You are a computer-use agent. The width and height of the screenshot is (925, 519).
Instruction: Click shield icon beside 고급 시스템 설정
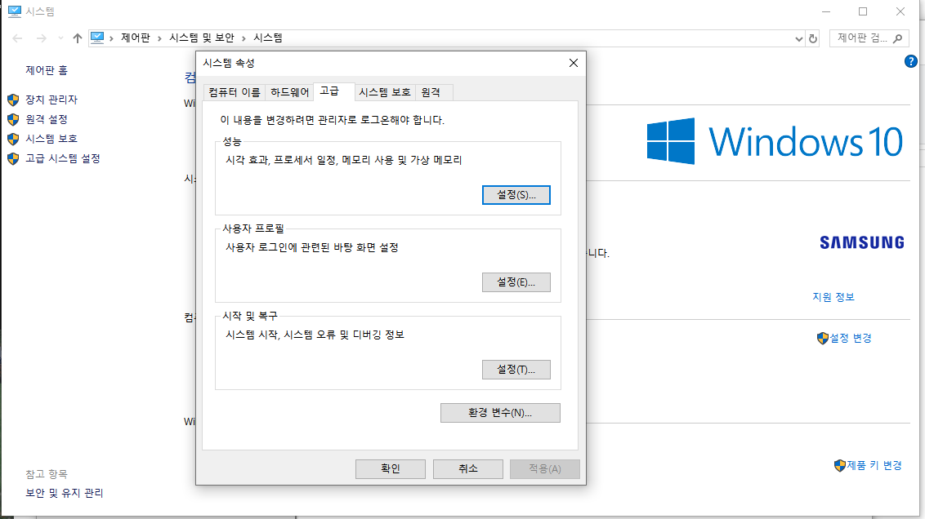point(13,159)
